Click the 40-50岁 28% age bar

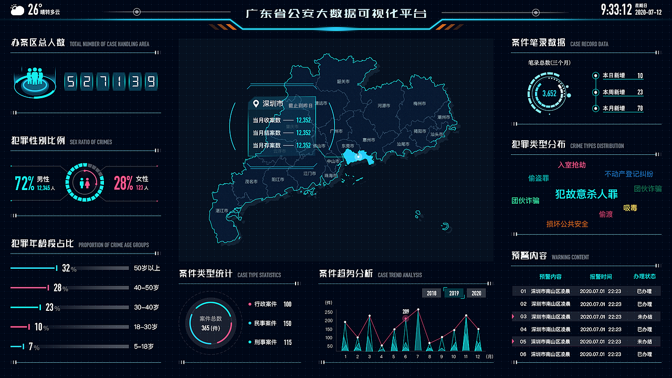point(70,288)
